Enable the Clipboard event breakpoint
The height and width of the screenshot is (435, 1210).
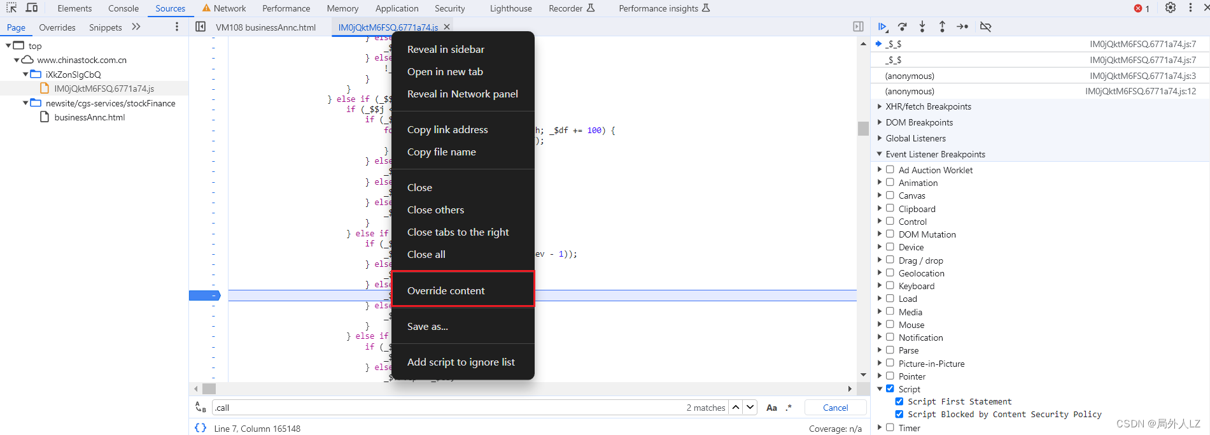point(890,208)
